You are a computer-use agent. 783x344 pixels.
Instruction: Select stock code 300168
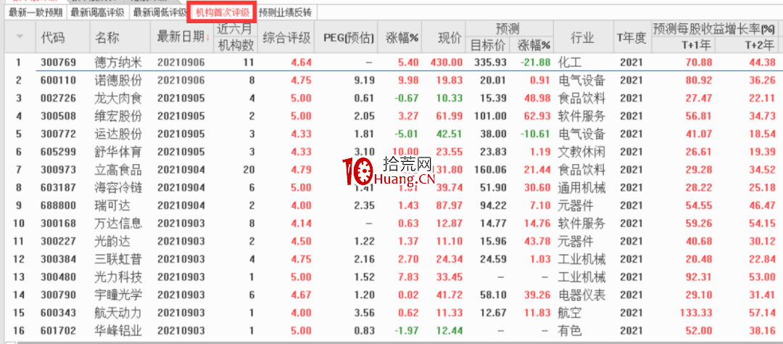pyautogui.click(x=59, y=224)
